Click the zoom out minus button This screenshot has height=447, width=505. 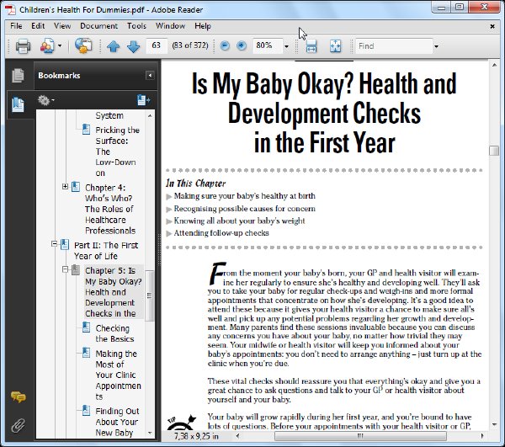tap(225, 46)
